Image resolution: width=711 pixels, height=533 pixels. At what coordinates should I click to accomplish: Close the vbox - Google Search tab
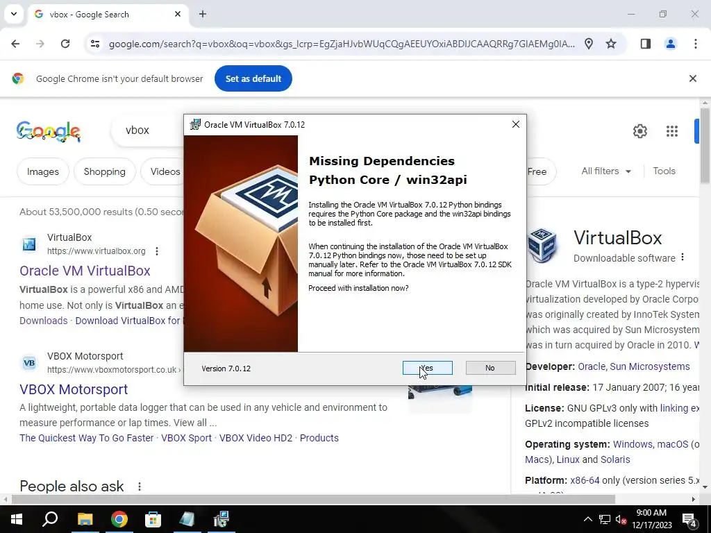point(178,14)
